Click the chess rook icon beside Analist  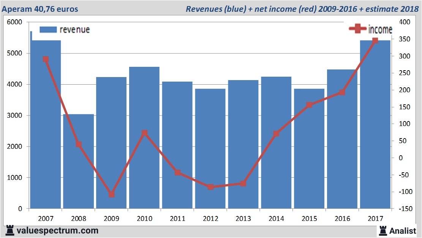383,231
